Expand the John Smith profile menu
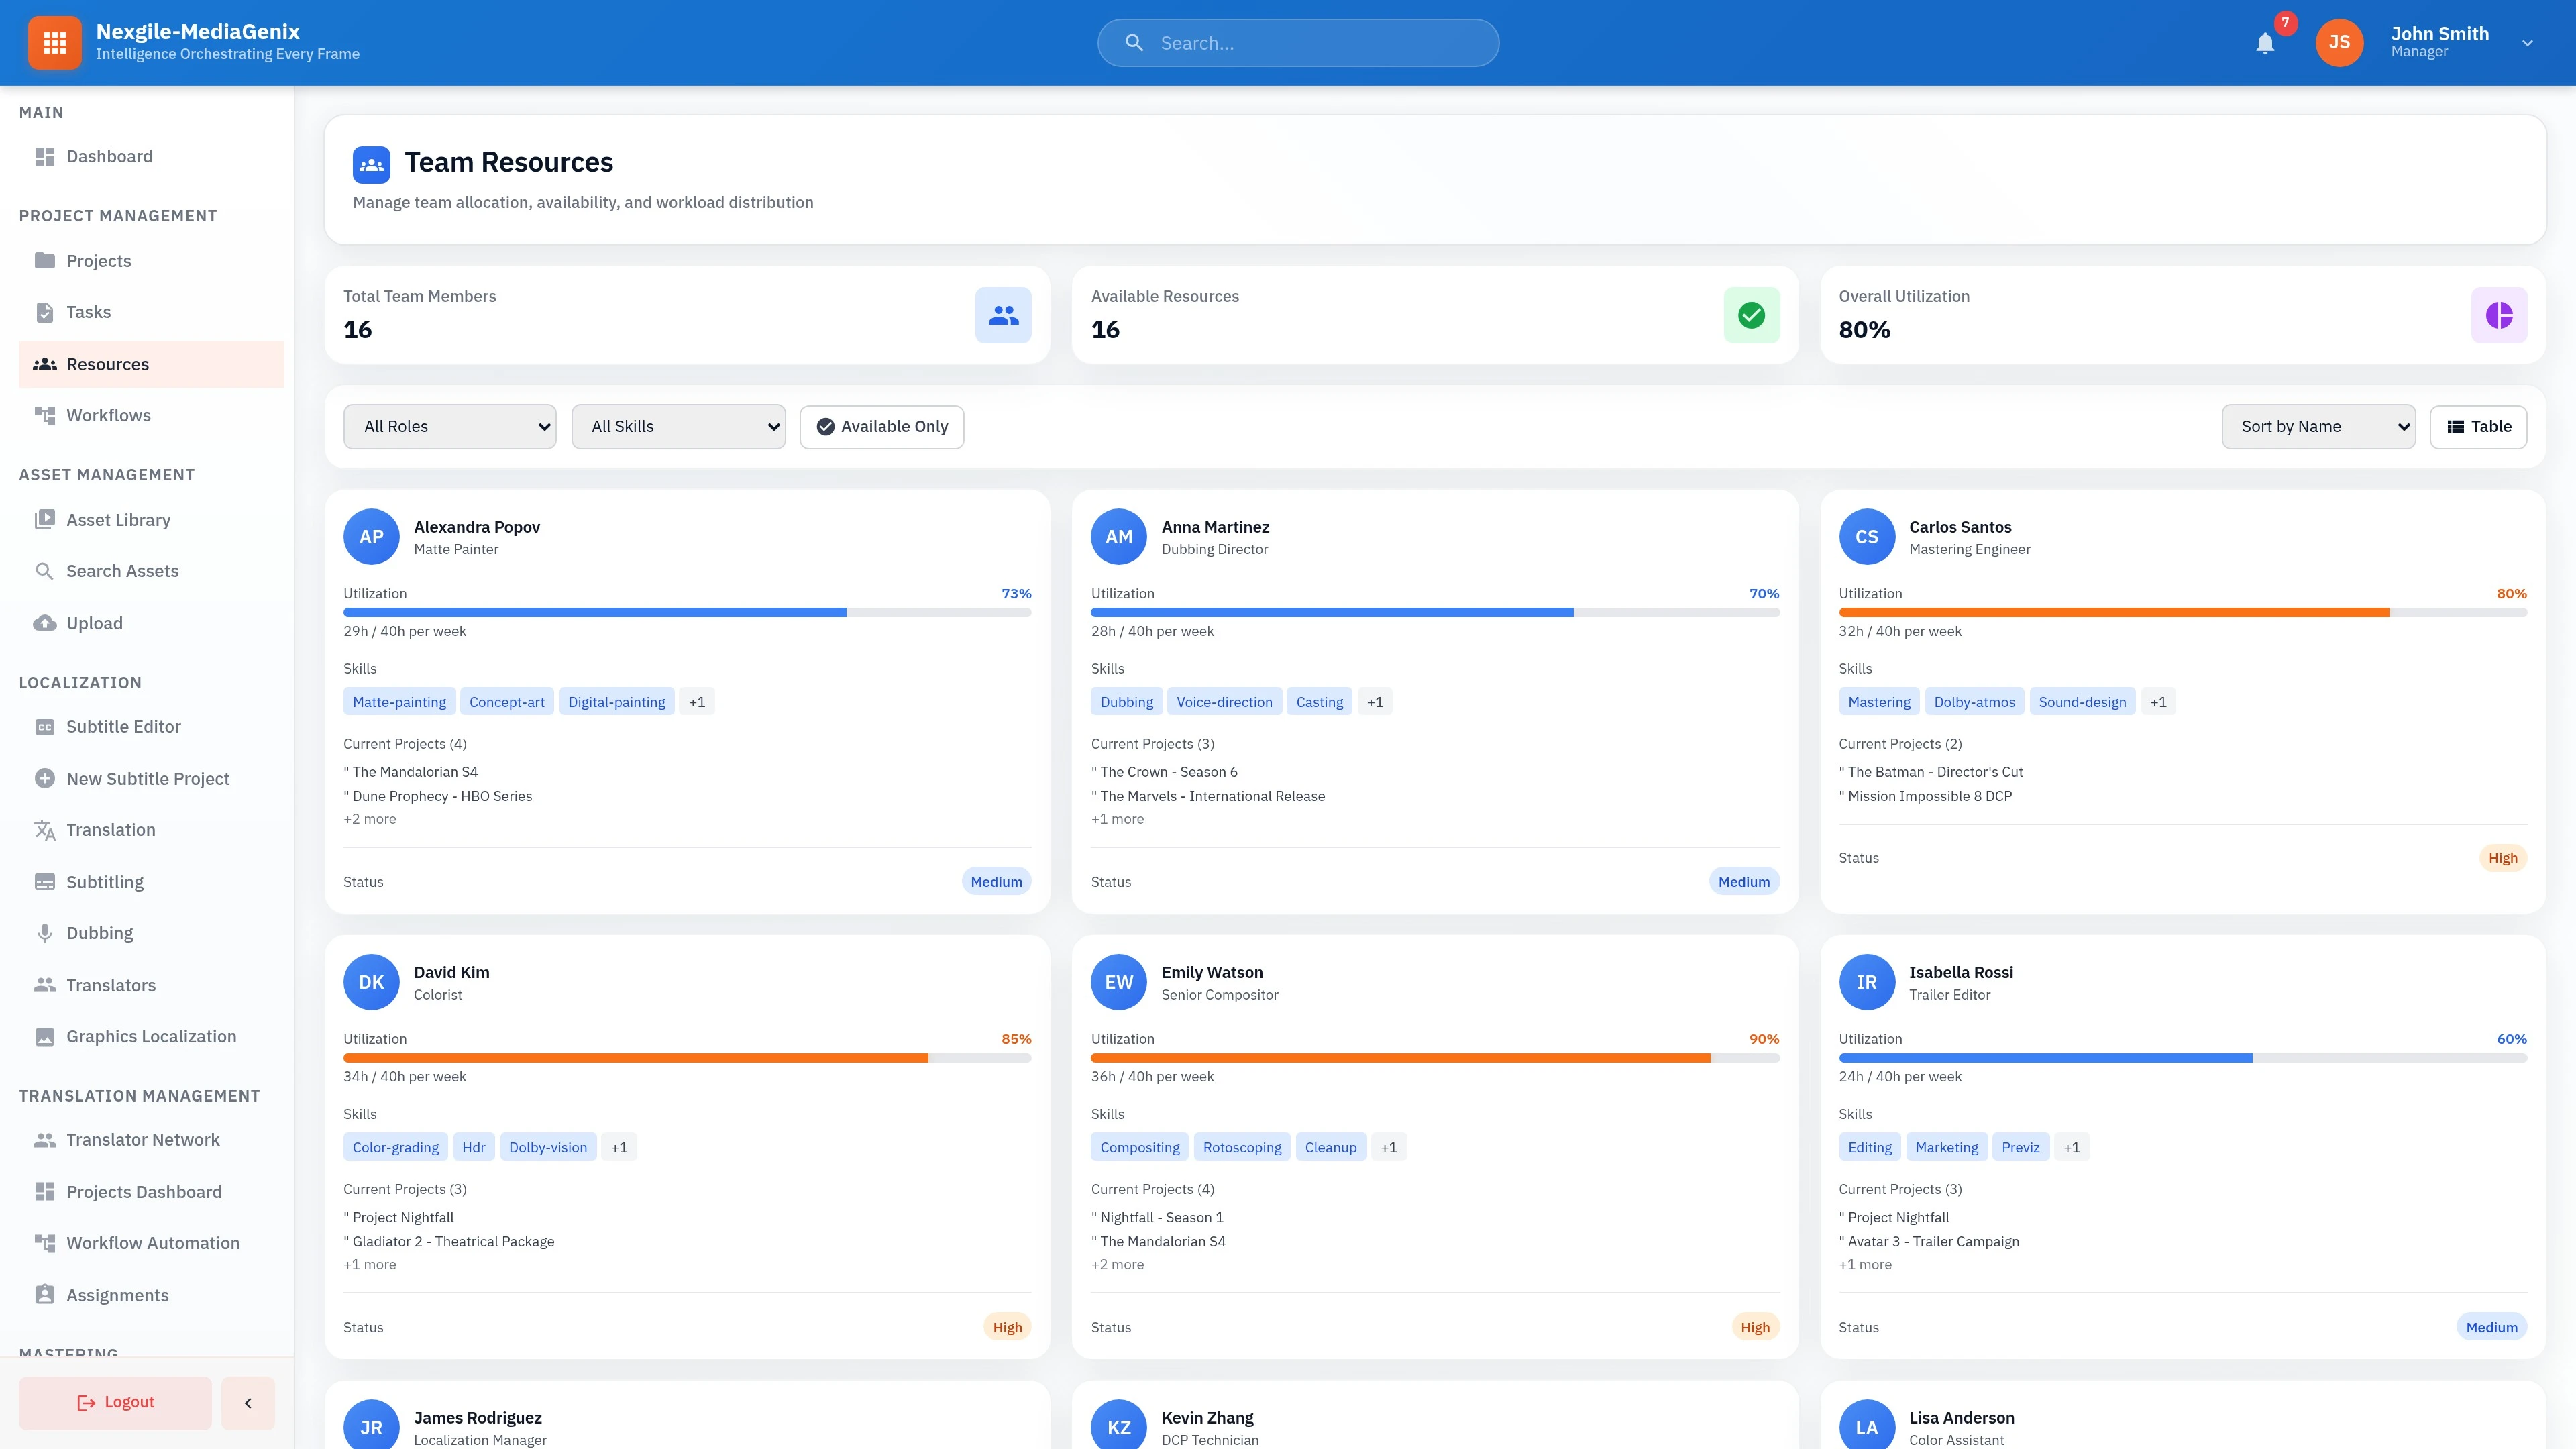This screenshot has width=2576, height=1449. (x=2528, y=42)
